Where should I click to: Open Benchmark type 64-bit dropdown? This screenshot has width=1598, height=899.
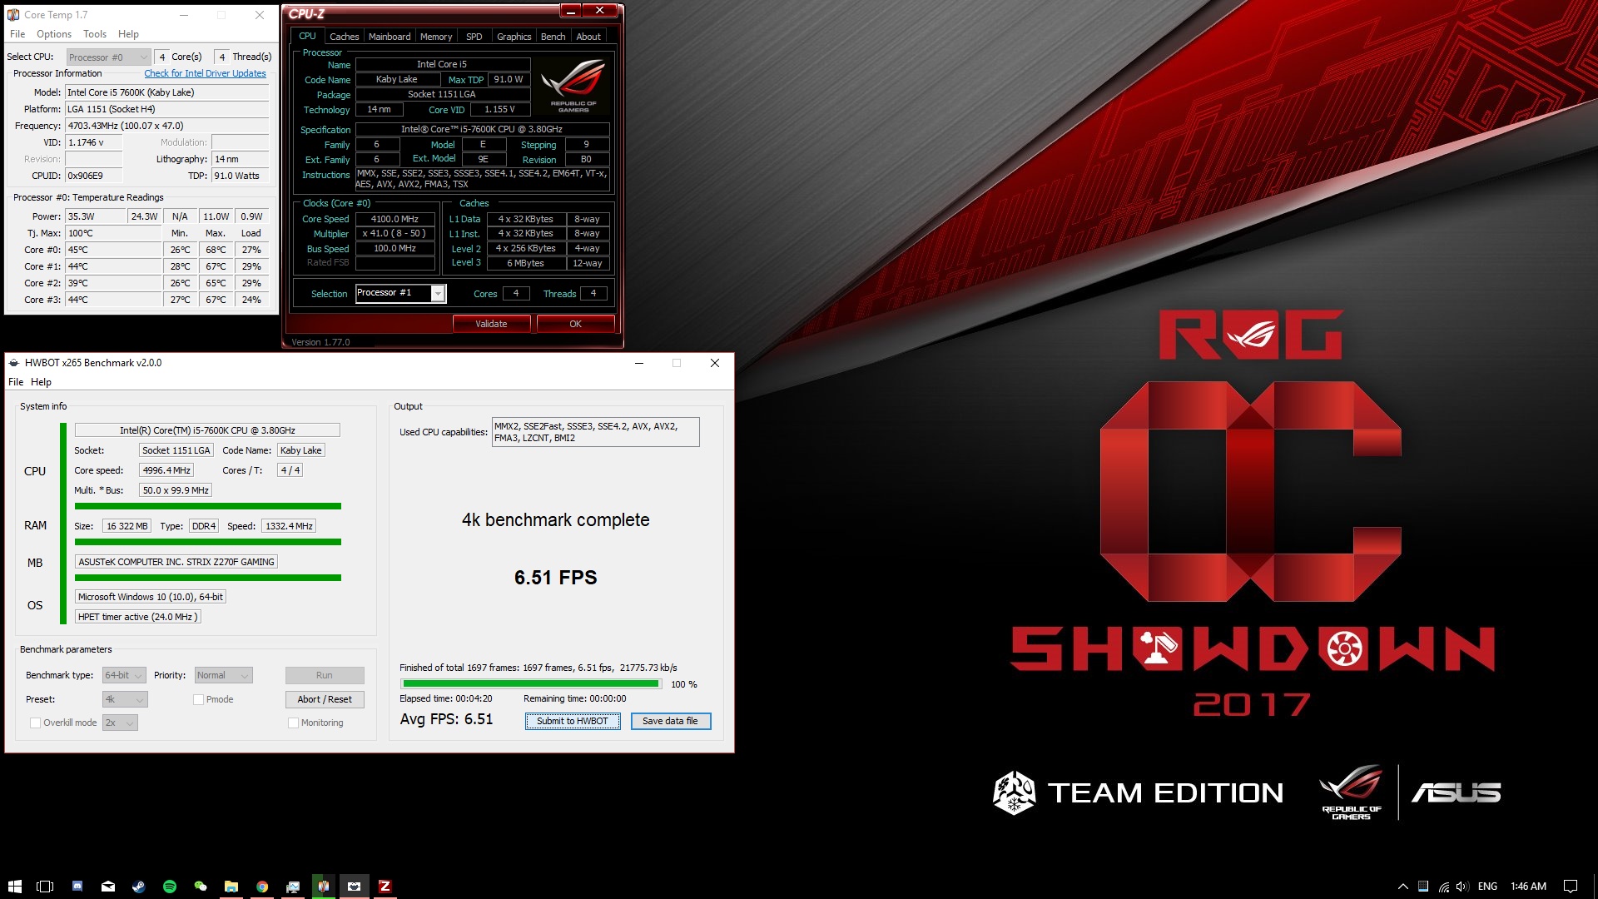124,675
